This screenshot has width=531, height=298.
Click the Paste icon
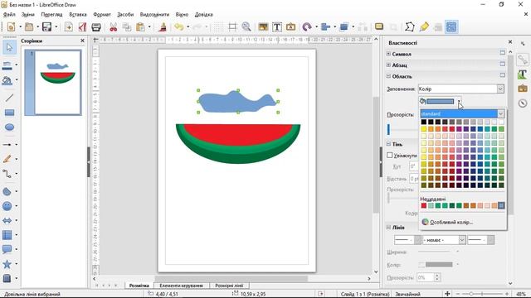[x=140, y=27]
